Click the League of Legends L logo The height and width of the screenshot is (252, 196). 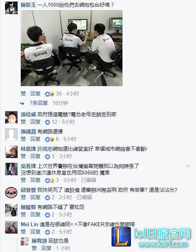pos(121,237)
